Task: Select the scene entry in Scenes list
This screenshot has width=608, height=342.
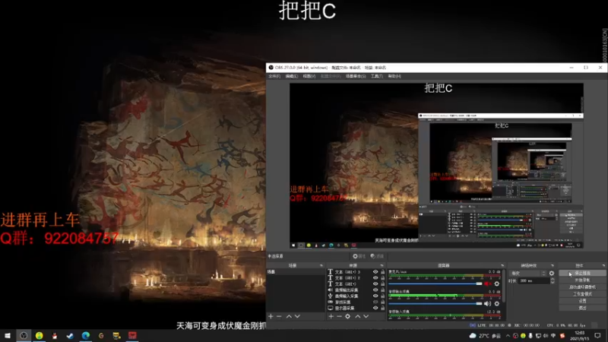Action: tap(296, 272)
